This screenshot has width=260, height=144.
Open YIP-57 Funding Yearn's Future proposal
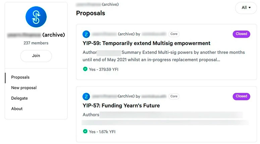tap(121, 106)
